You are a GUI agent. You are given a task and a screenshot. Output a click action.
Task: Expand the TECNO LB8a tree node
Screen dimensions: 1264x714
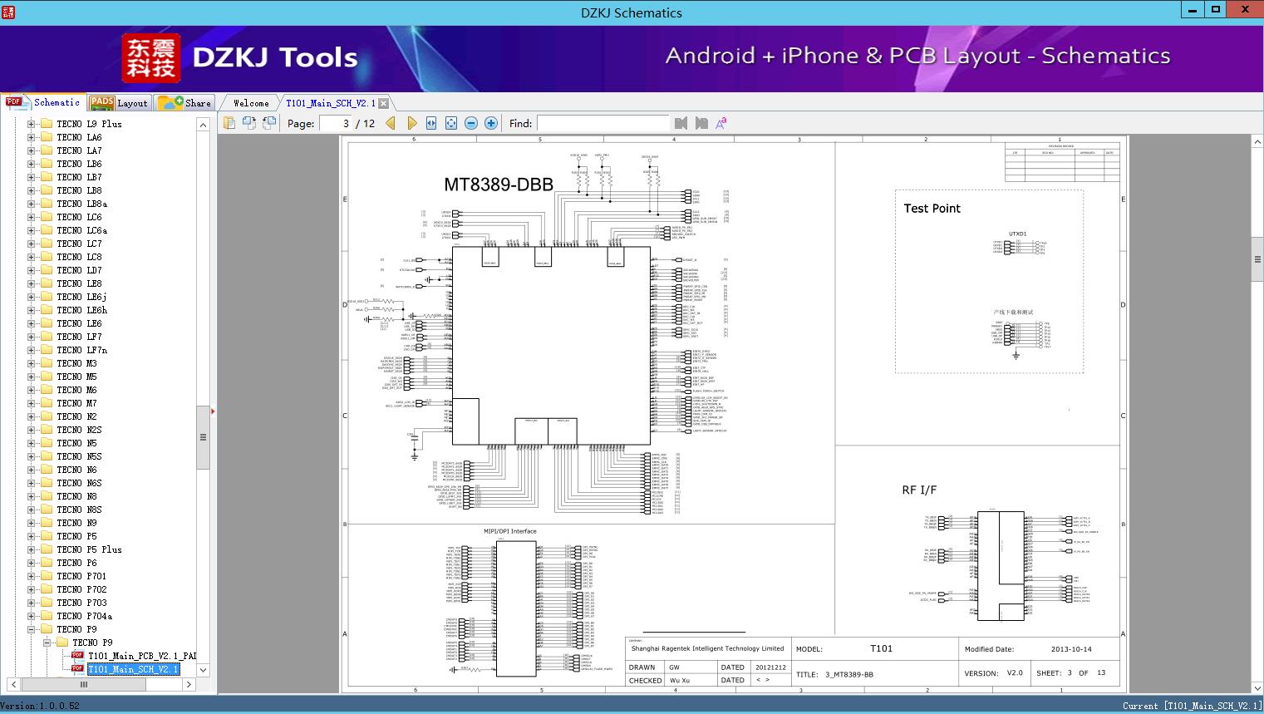pos(32,204)
